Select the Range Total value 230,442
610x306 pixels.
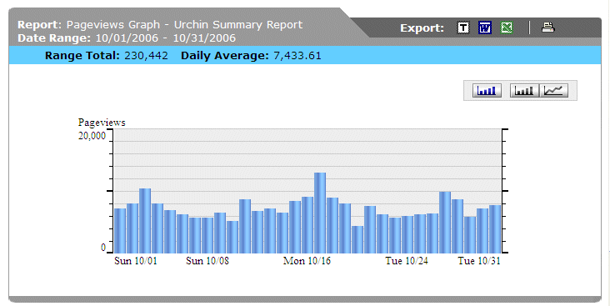tap(147, 56)
